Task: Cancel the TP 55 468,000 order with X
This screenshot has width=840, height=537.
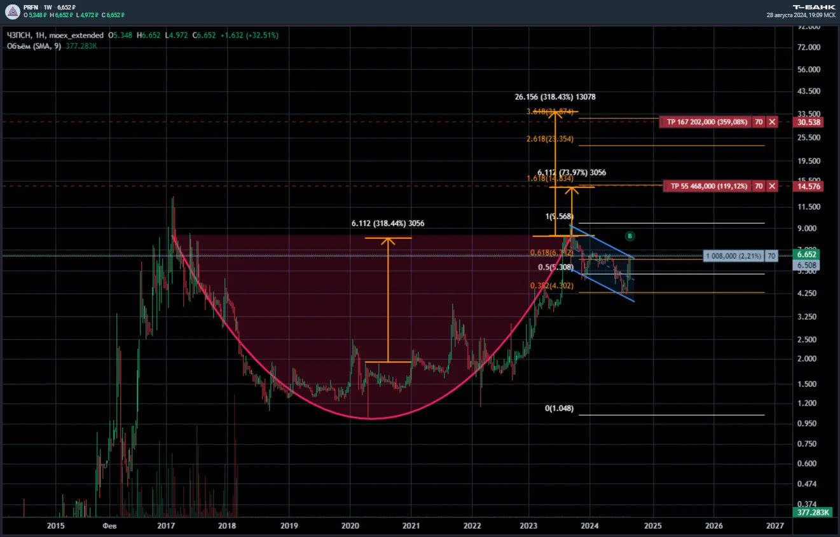Action: click(x=771, y=186)
